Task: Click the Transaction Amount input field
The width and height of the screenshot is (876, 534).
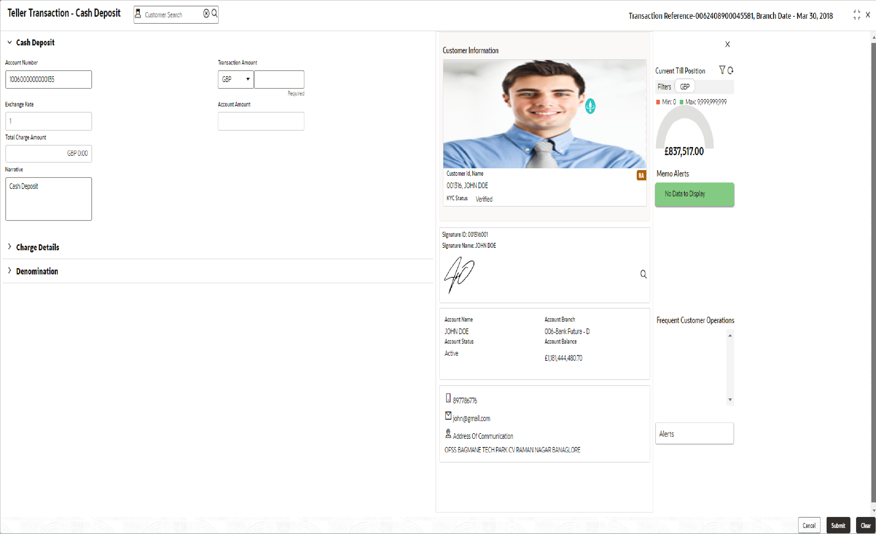Action: (x=279, y=79)
